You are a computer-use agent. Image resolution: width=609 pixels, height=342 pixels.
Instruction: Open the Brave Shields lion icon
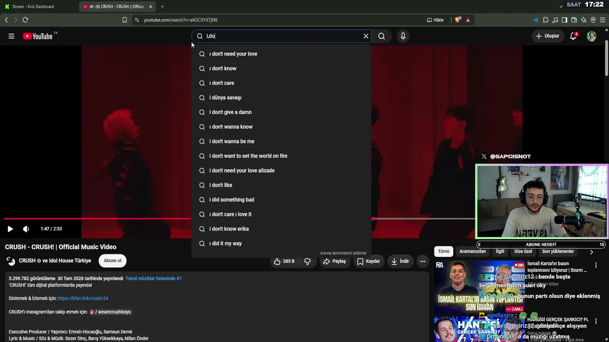(x=458, y=20)
